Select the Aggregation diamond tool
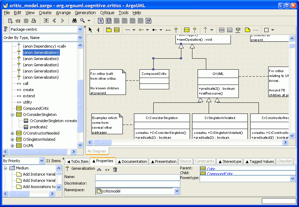The height and width of the screenshot is (207, 299). [x=141, y=30]
